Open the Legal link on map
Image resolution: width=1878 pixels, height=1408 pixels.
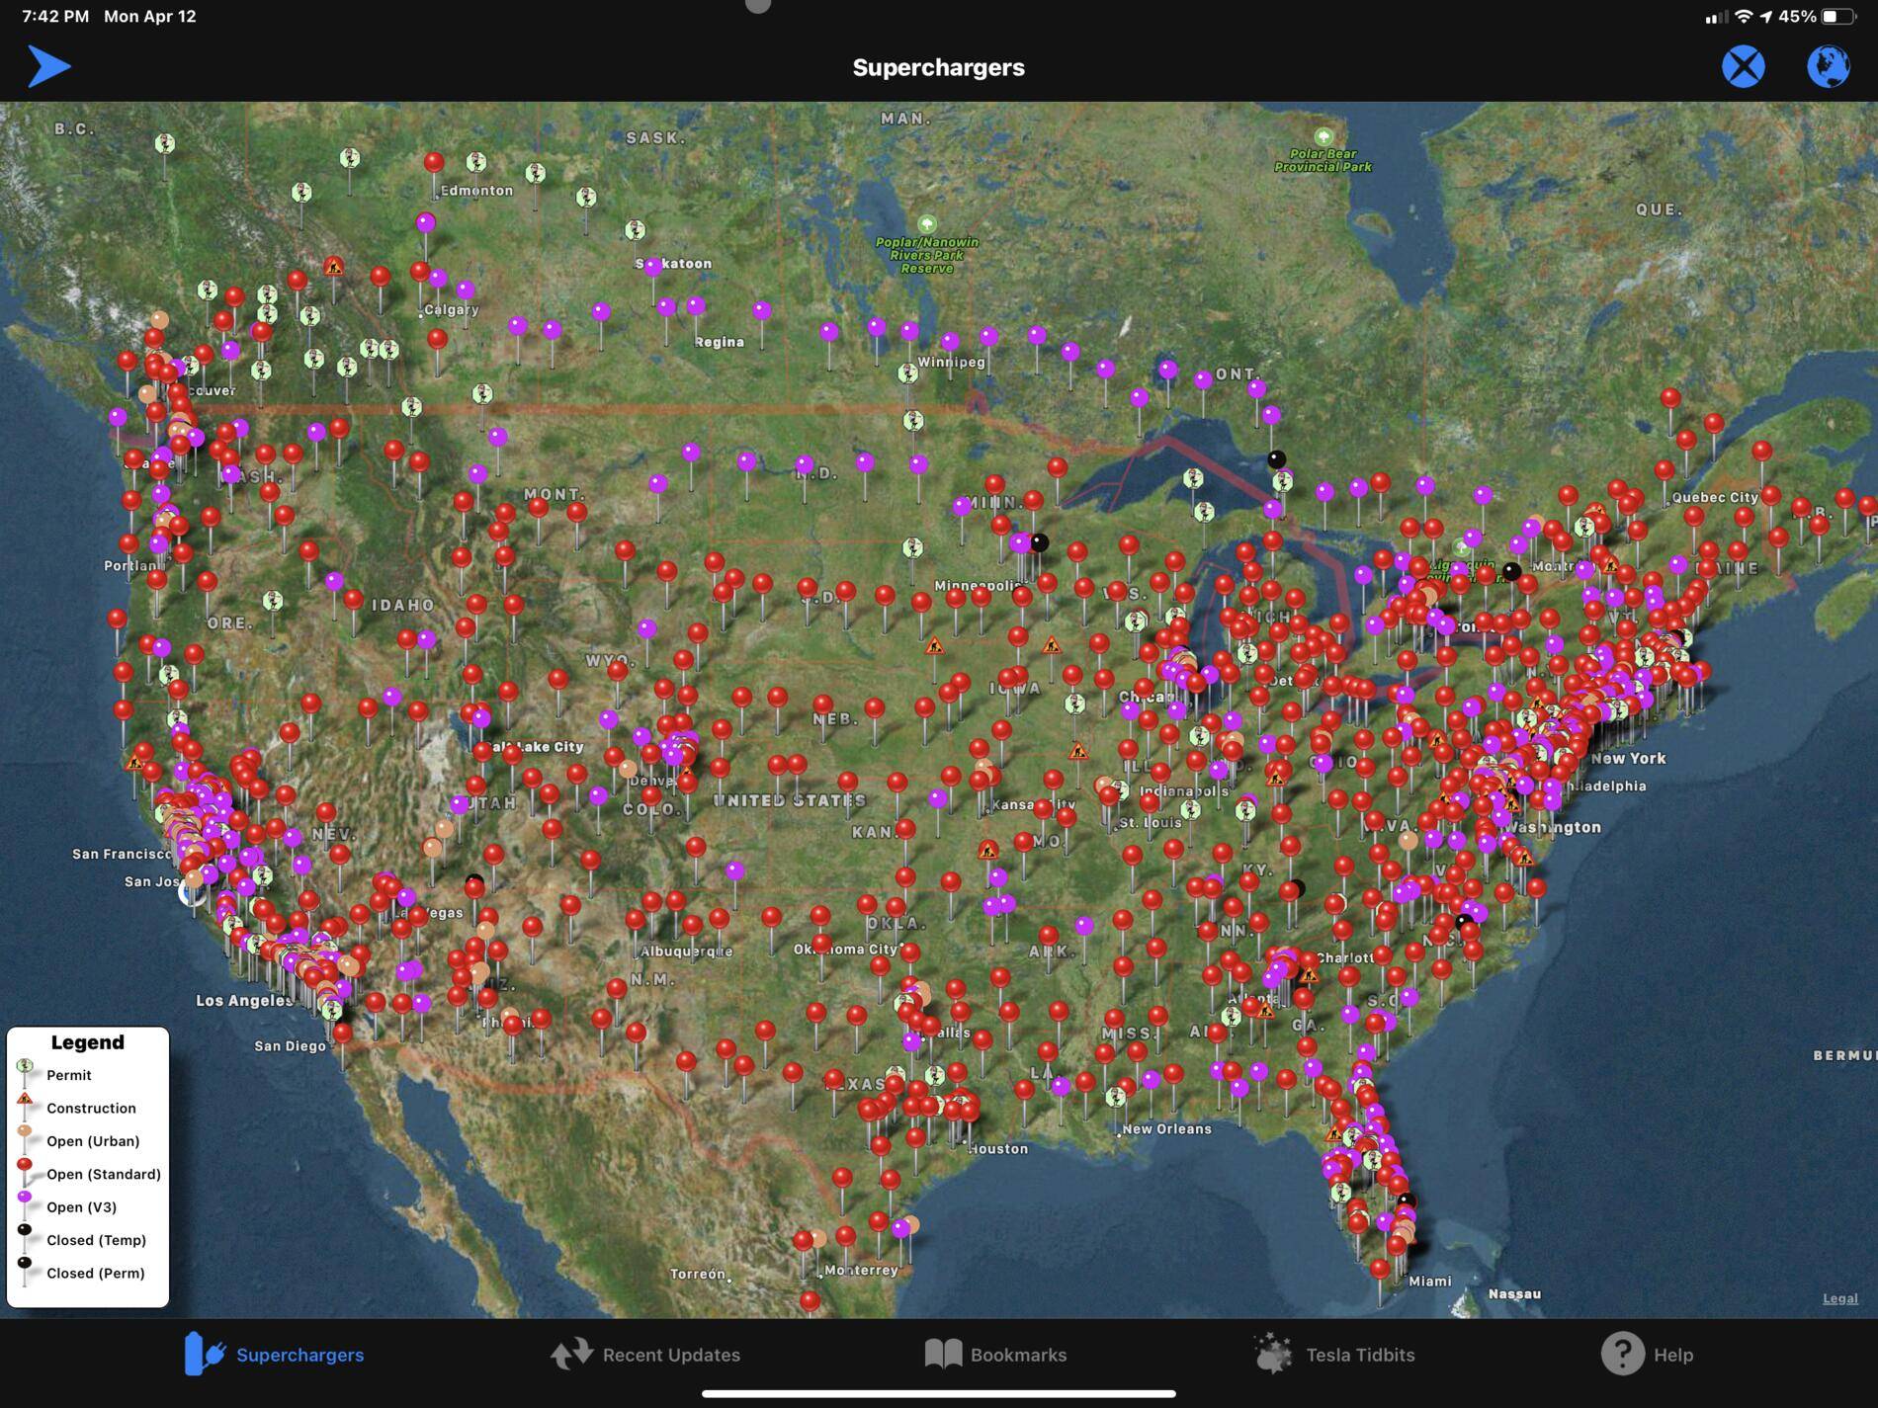(1839, 1298)
